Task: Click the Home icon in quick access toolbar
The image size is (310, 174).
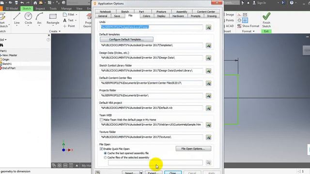Action: 35,3
